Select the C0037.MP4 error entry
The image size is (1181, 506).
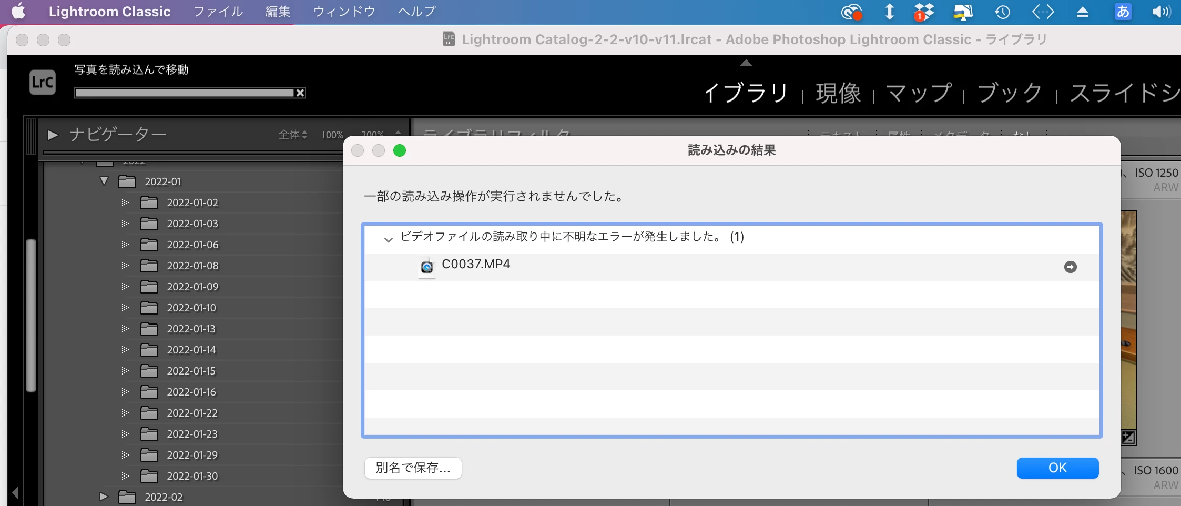(x=732, y=267)
